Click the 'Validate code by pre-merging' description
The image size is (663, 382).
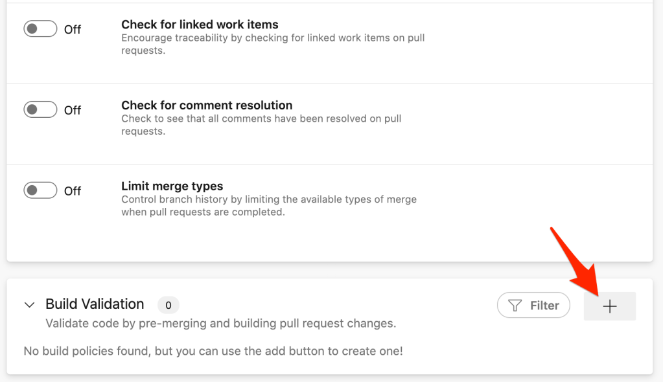click(x=220, y=323)
